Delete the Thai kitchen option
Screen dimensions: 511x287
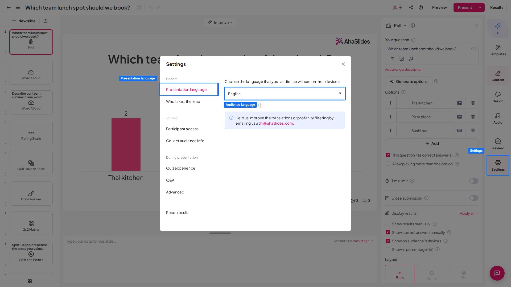point(473,103)
